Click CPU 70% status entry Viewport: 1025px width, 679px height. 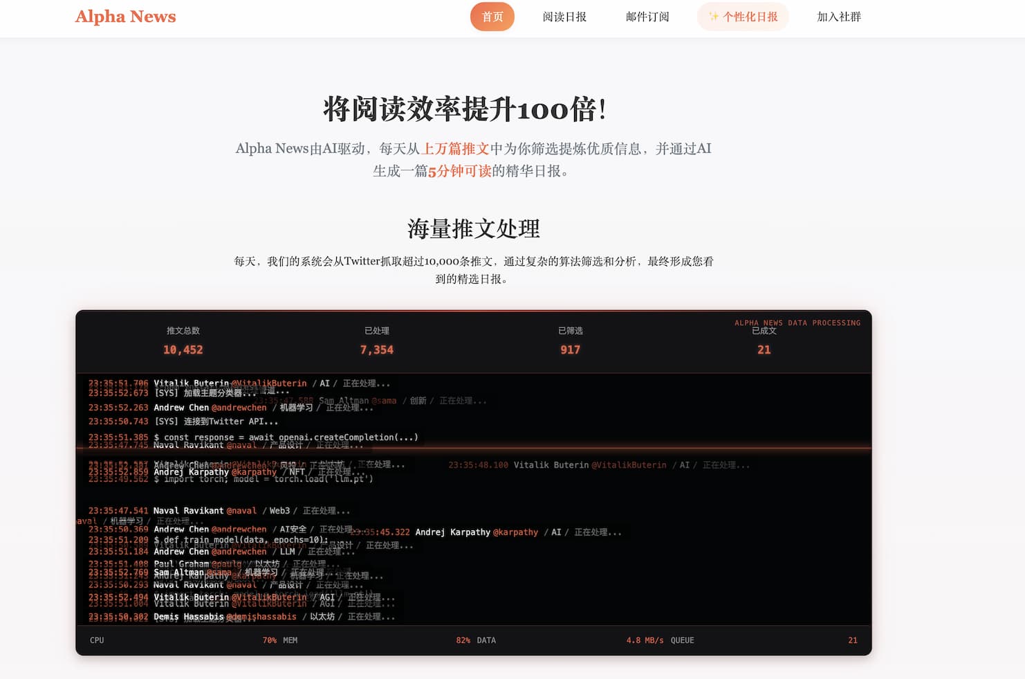coord(183,640)
